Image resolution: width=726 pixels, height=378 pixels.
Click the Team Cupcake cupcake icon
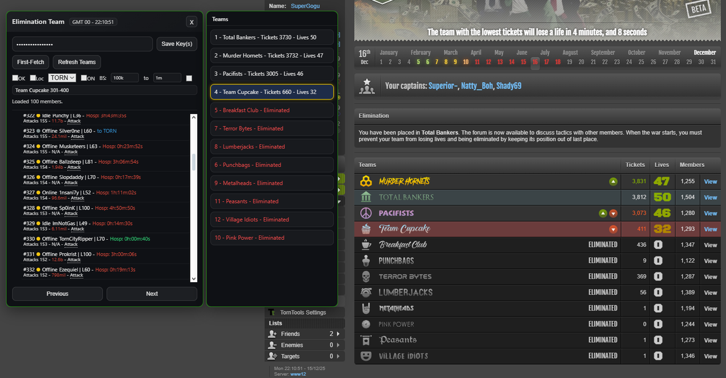tap(366, 229)
